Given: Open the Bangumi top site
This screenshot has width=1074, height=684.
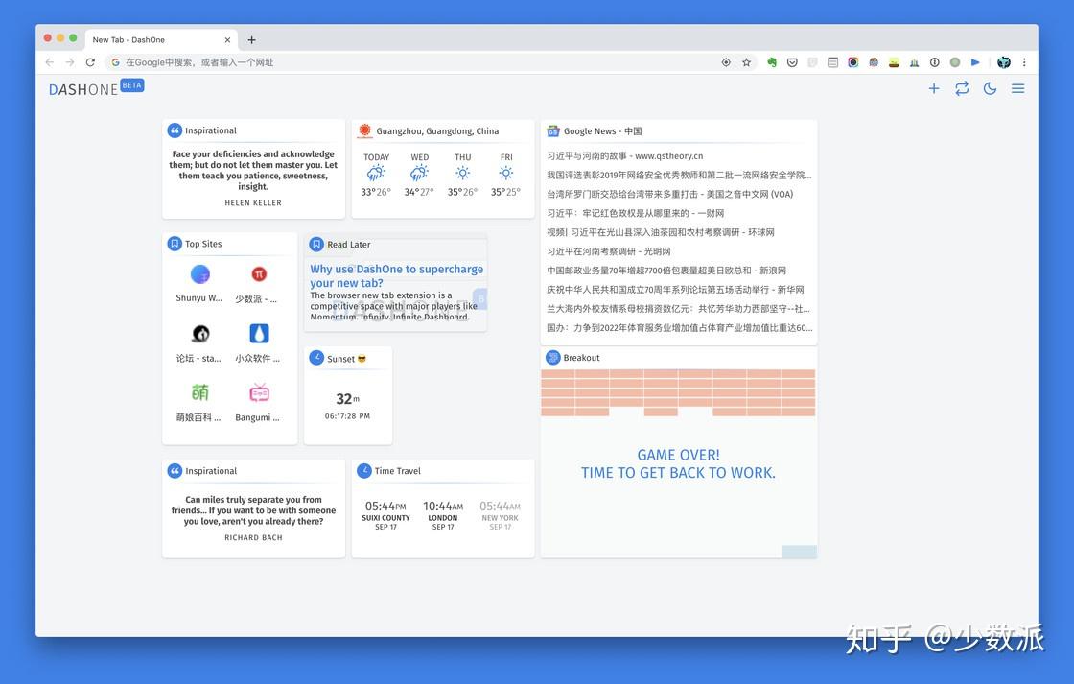Looking at the screenshot, I should coord(258,403).
